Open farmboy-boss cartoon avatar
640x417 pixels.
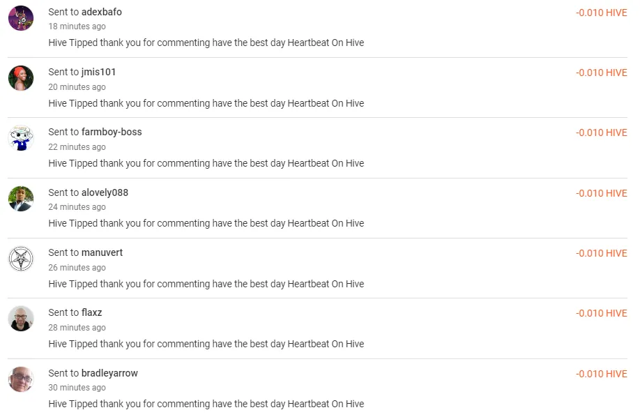pos(21,138)
